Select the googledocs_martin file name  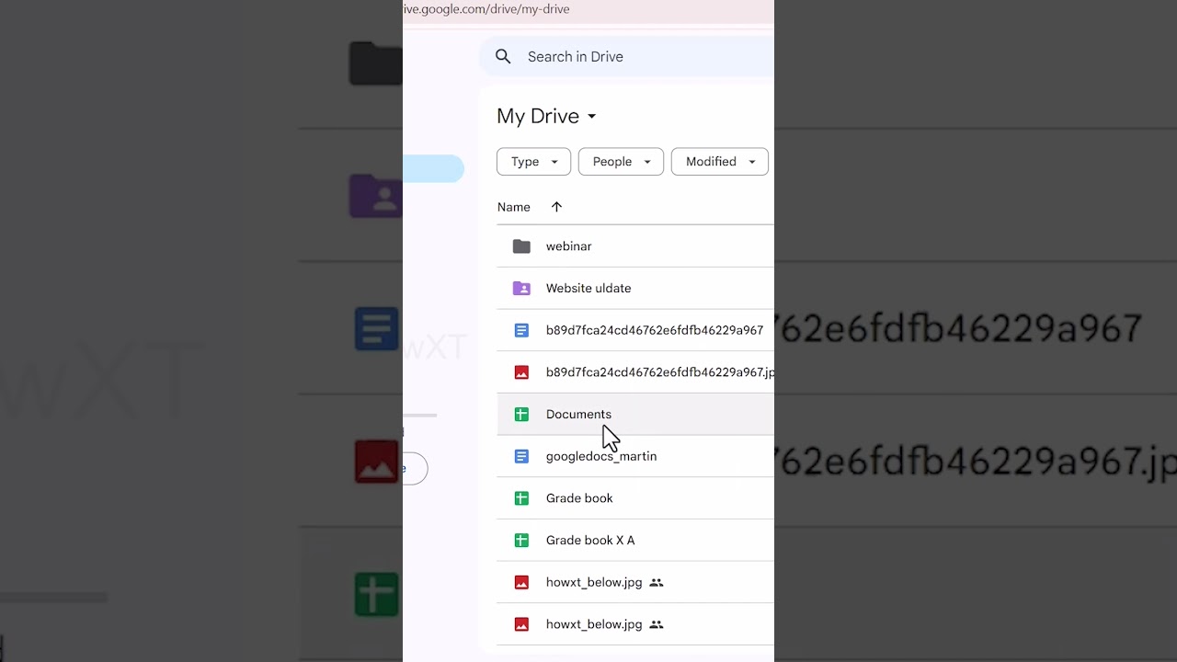(601, 456)
